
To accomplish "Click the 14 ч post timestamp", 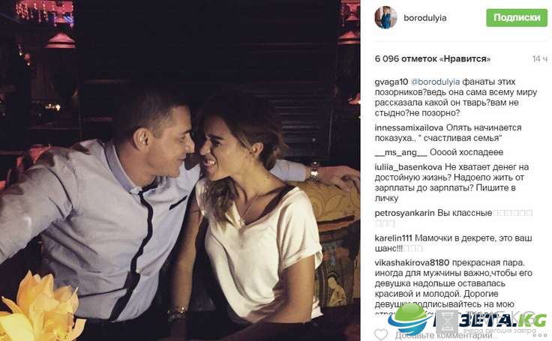I will coord(540,59).
